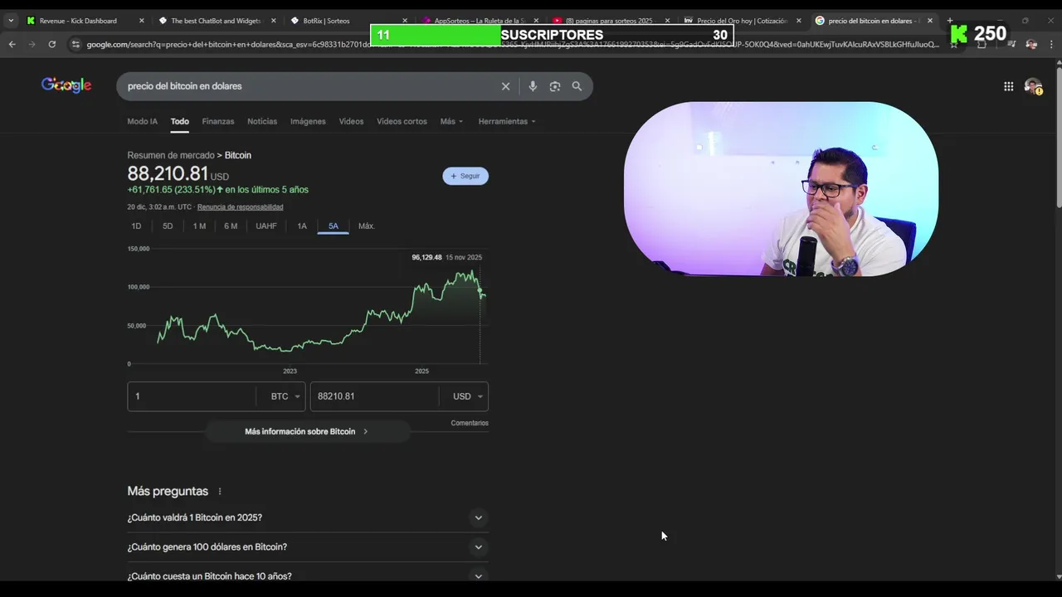1062x597 pixels.
Task: Select the 1 M chart range
Action: [x=199, y=226]
